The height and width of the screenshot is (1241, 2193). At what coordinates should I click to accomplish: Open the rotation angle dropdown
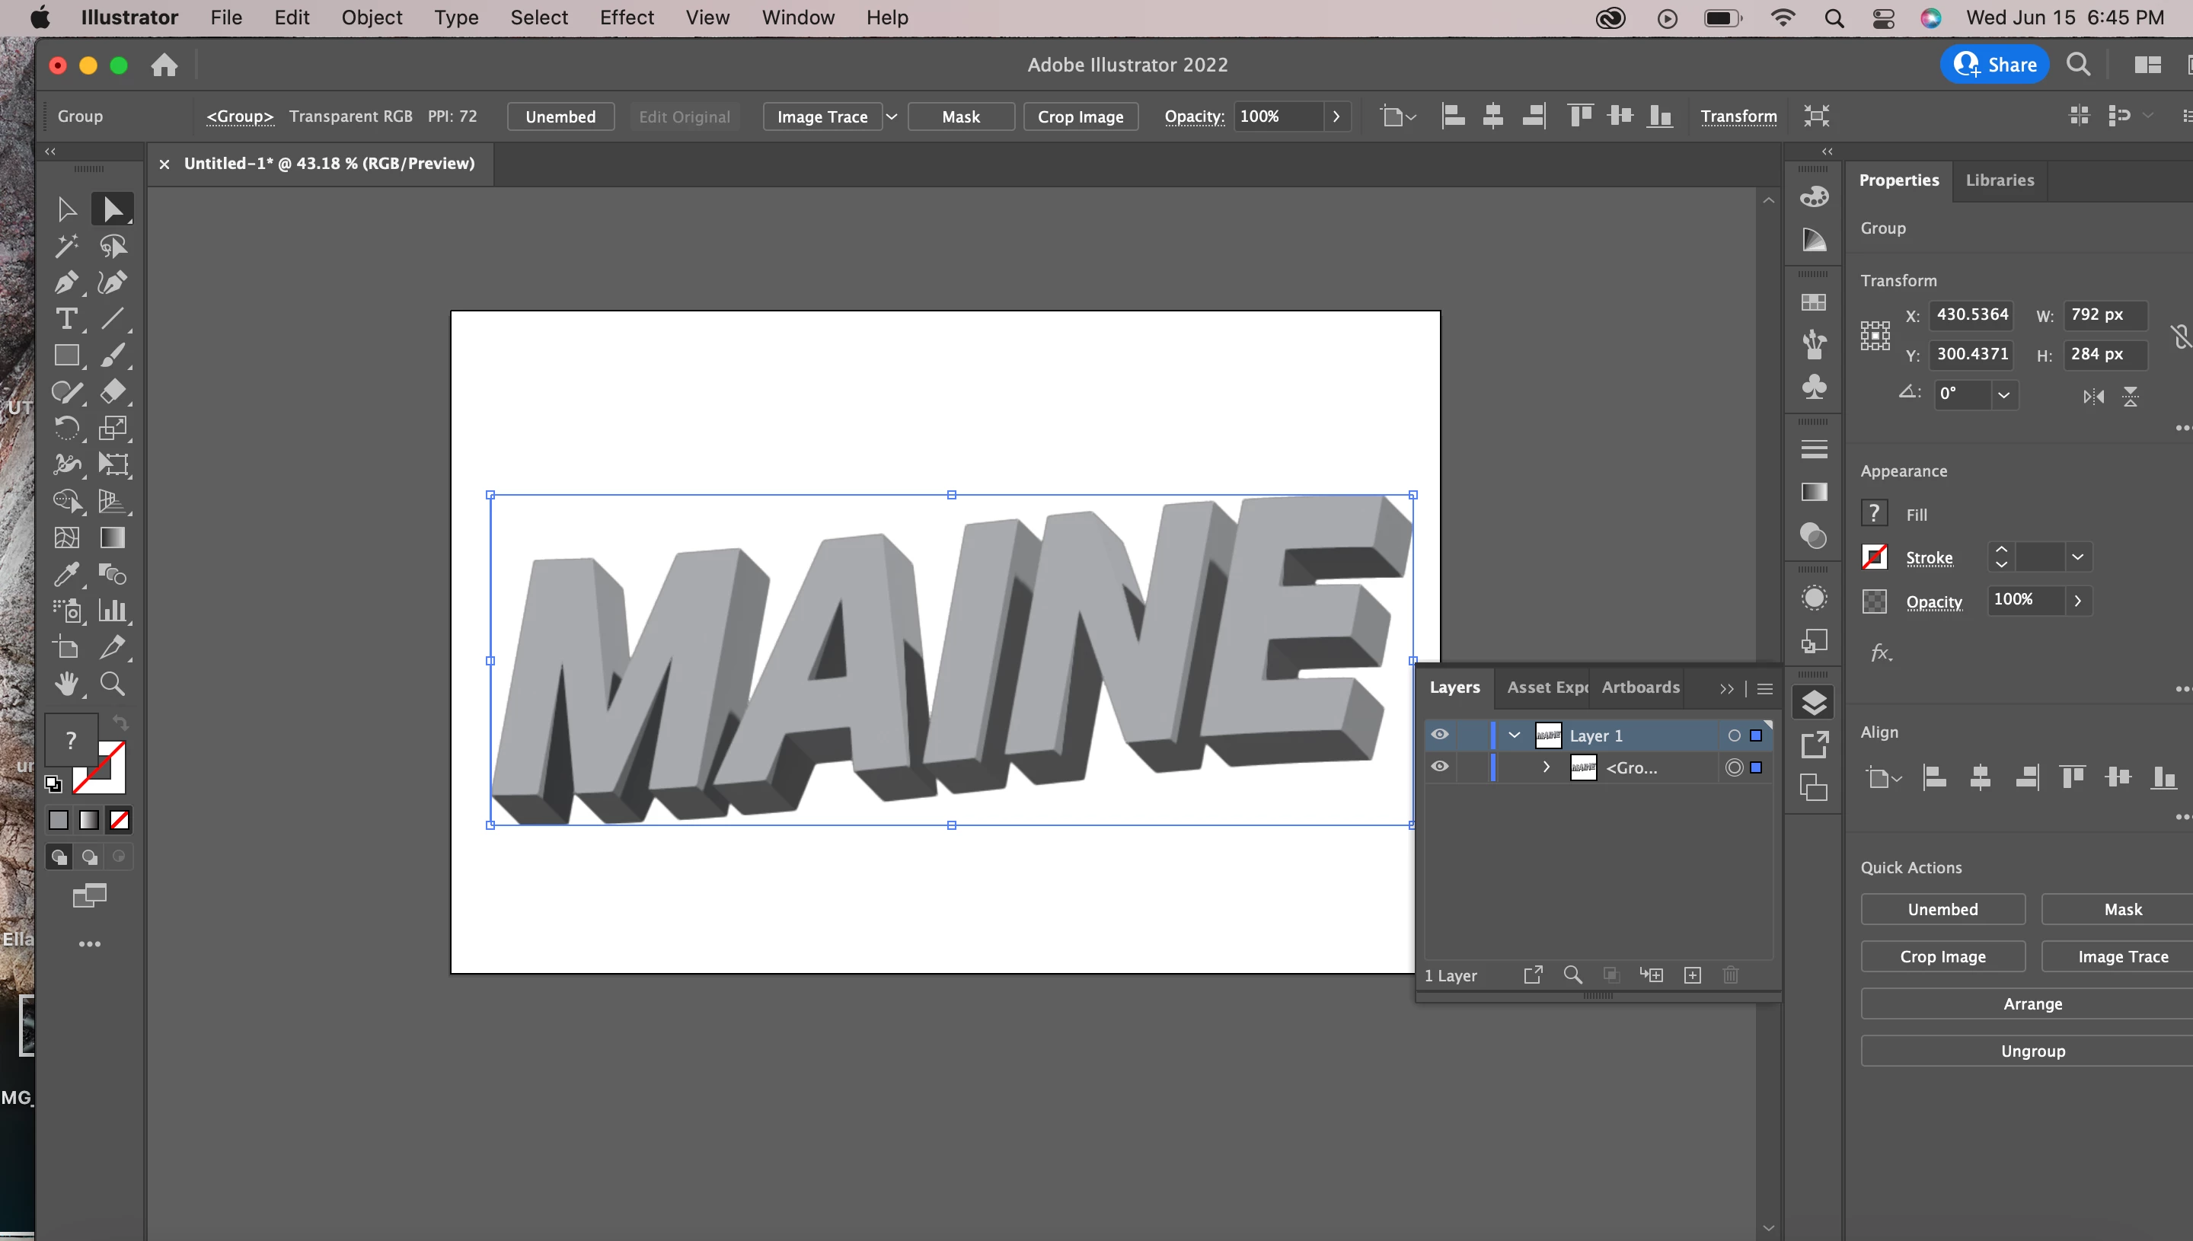[2003, 394]
